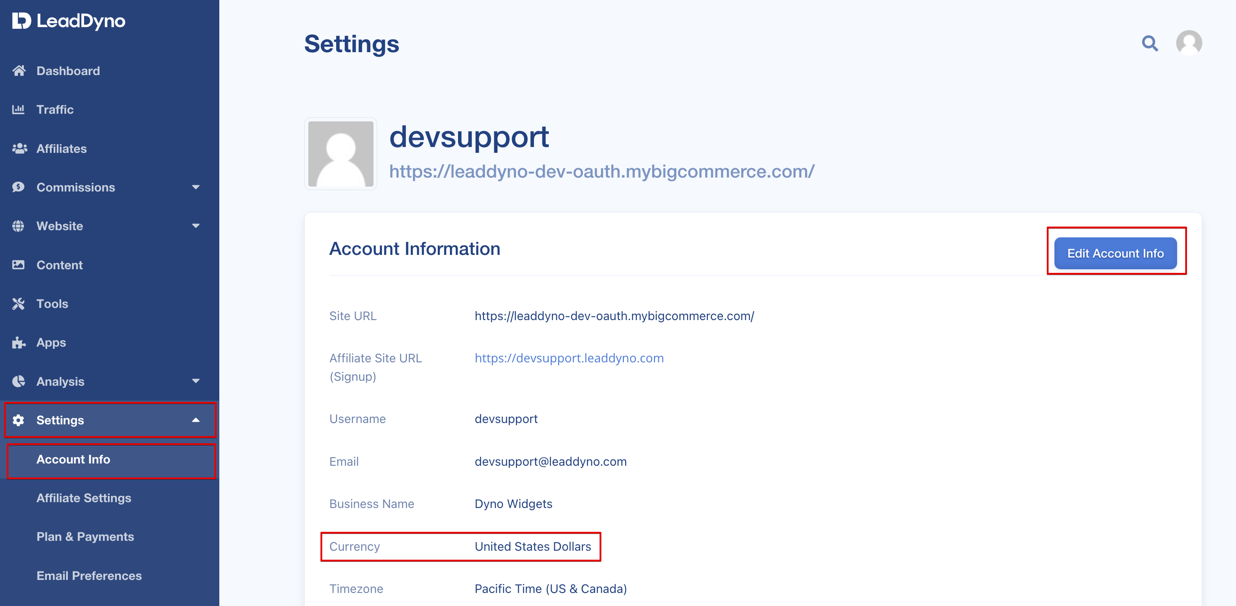The width and height of the screenshot is (1236, 606).
Task: Open the Affiliate Site URL link
Action: (569, 358)
